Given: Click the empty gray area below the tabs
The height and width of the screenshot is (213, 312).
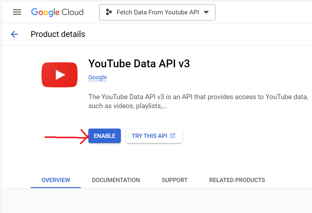Looking at the screenshot, I should (156, 201).
